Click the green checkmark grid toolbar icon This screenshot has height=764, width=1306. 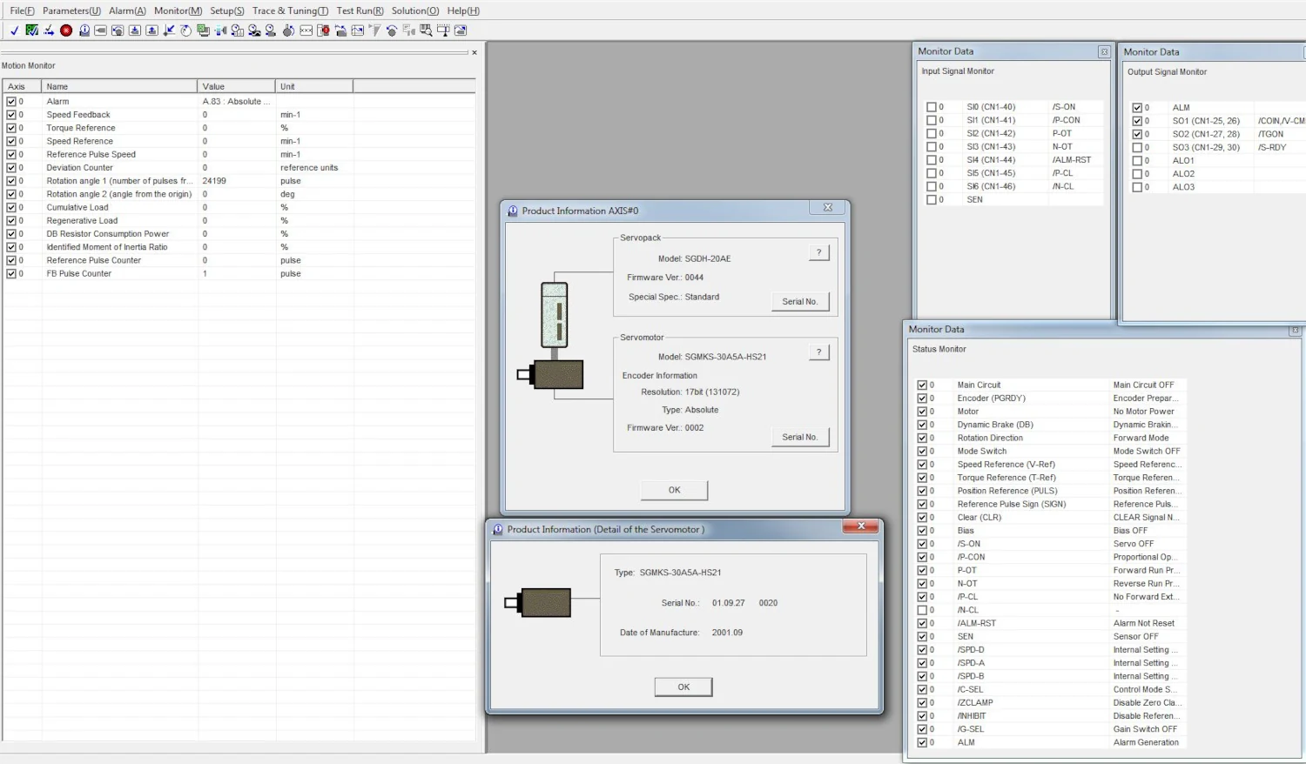coord(32,30)
